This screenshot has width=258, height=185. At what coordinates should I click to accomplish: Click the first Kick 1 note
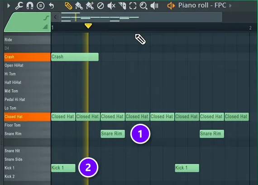(63, 168)
